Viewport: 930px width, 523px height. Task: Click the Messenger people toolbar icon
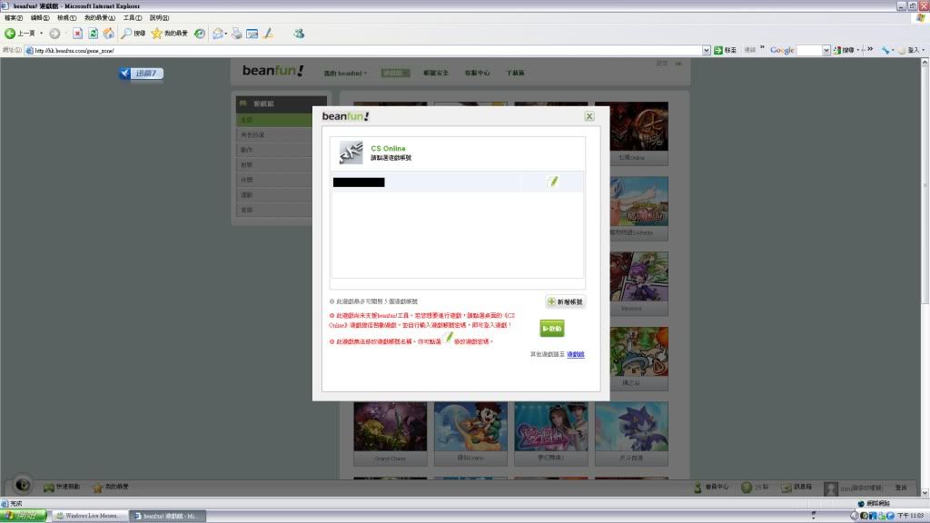click(x=299, y=34)
